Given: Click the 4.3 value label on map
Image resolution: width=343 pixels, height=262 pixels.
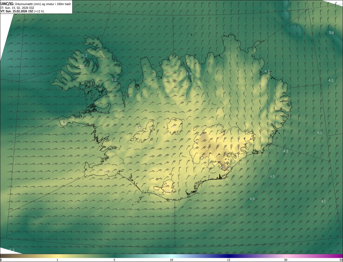Looking at the screenshot, I should (x=286, y=151).
